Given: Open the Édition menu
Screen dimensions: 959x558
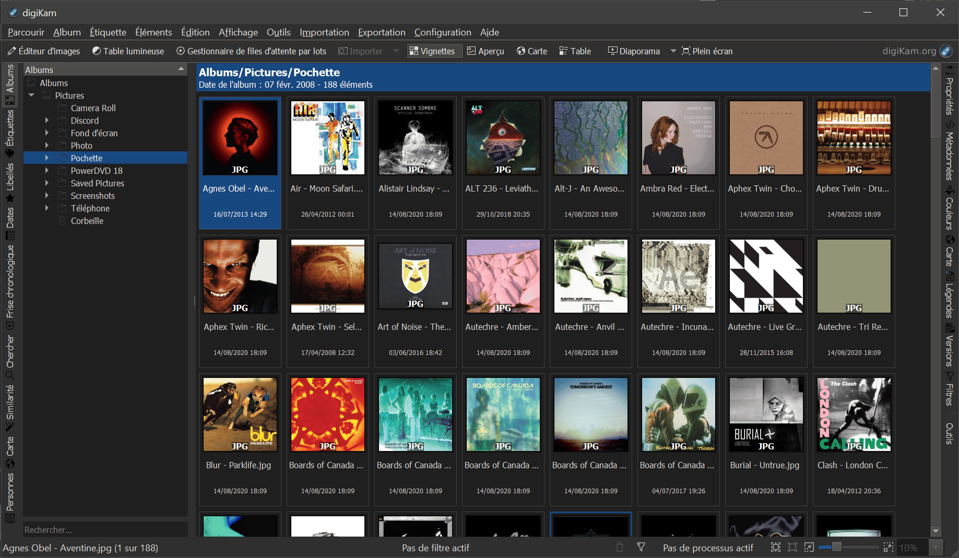Looking at the screenshot, I should point(195,32).
